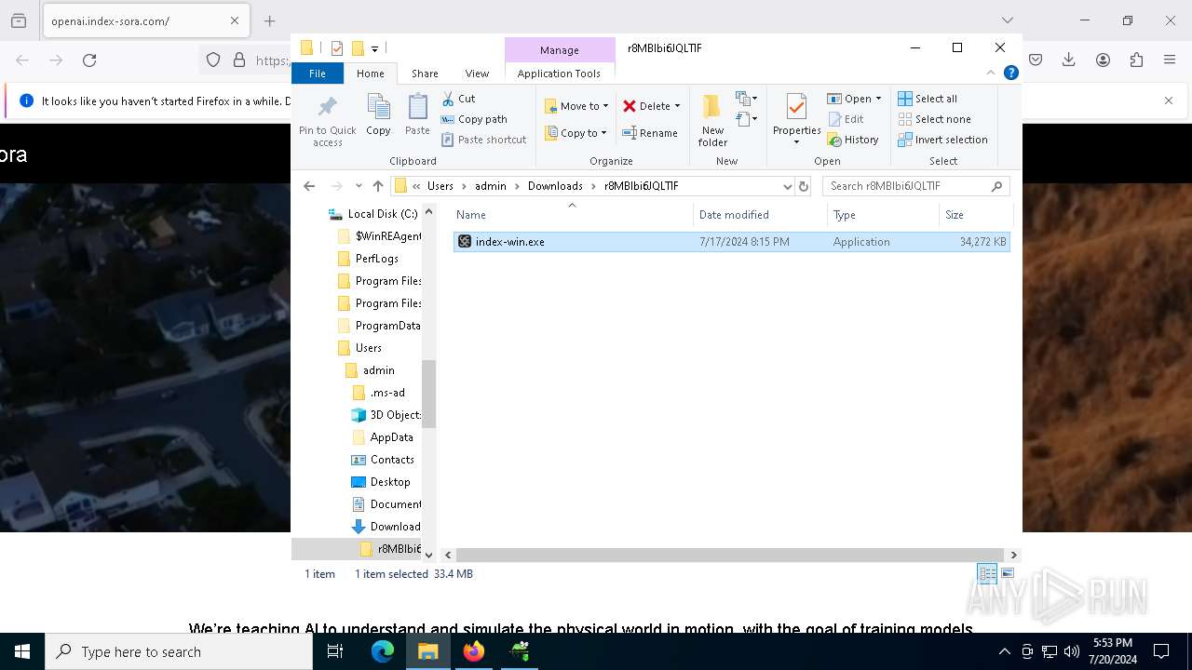Sort by Size column header
Image resolution: width=1192 pixels, height=670 pixels.
(x=975, y=215)
